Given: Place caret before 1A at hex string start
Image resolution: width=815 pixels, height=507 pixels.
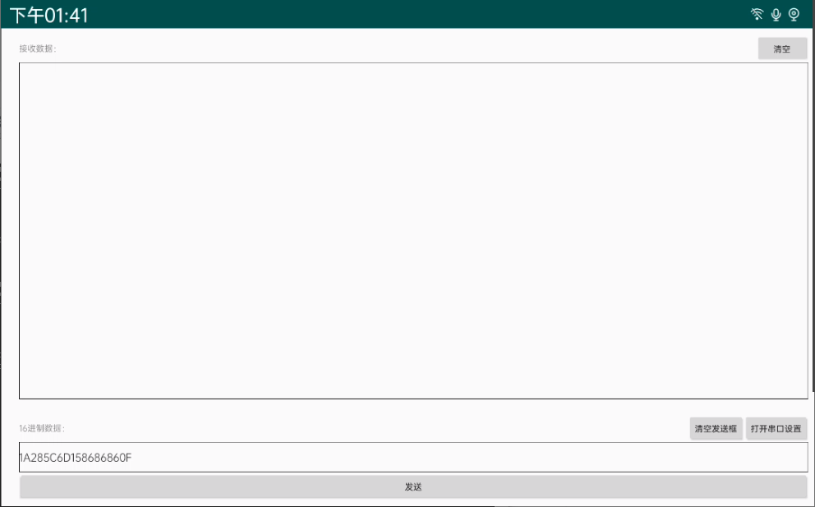Looking at the screenshot, I should pyautogui.click(x=20, y=458).
